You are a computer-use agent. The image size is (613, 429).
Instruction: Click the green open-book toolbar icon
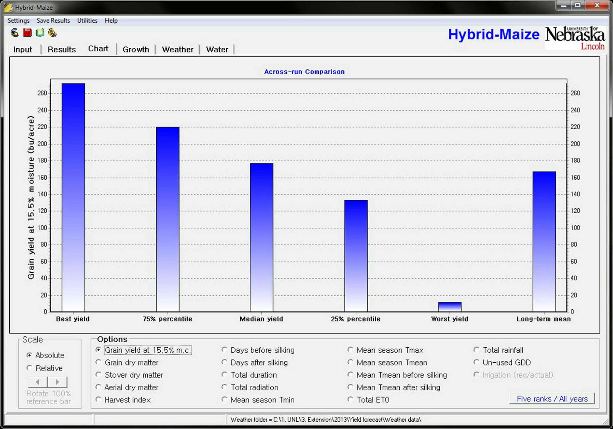(40, 33)
